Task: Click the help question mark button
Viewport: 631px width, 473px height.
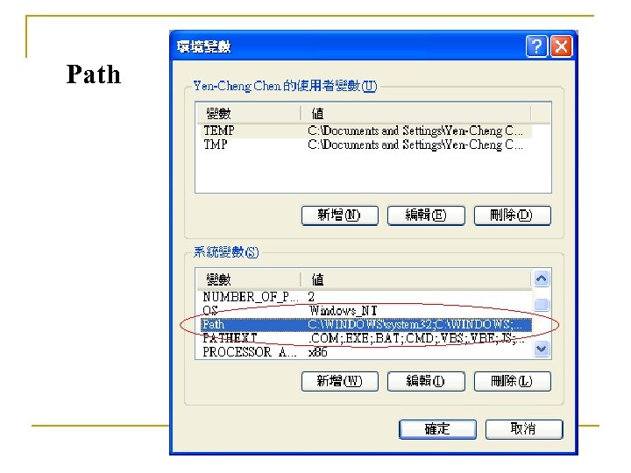Action: point(536,46)
